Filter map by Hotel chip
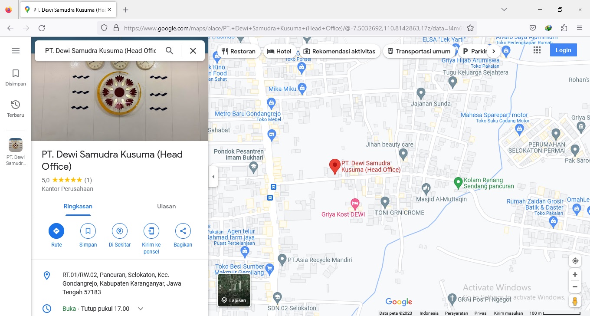This screenshot has width=590, height=316. [279, 51]
